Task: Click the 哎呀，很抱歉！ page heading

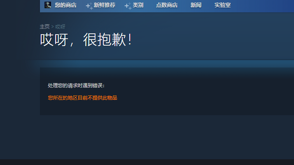Action: [86, 40]
